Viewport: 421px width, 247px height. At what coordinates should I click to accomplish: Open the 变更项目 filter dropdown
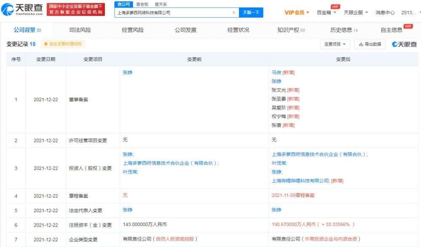coord(335,44)
